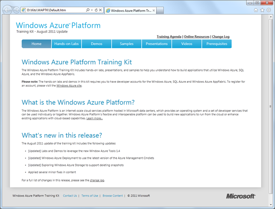
Task: Click the page icon beside the address
Action: pyautogui.click(x=23, y=10)
